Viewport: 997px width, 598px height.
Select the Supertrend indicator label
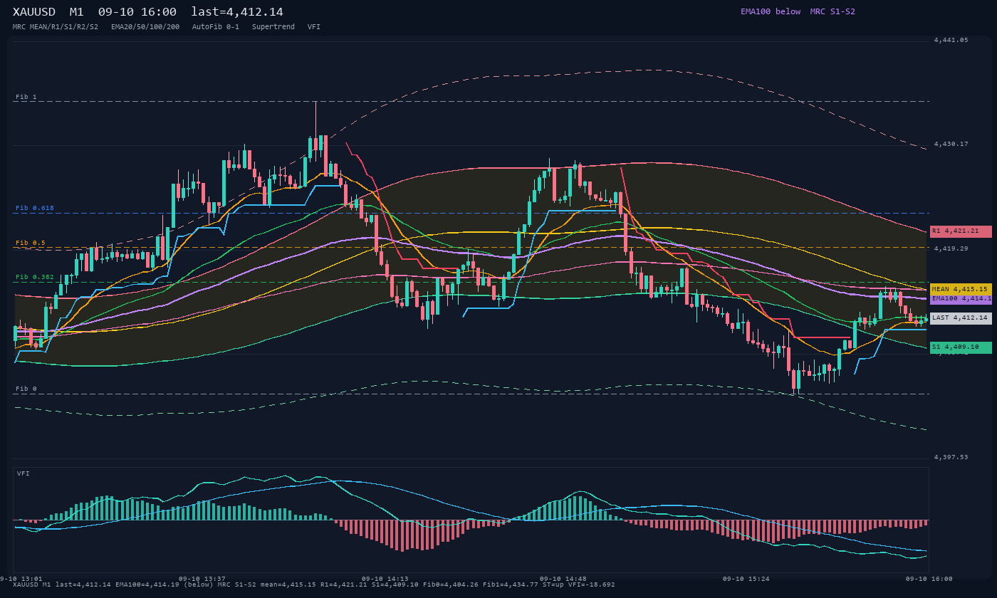click(273, 26)
